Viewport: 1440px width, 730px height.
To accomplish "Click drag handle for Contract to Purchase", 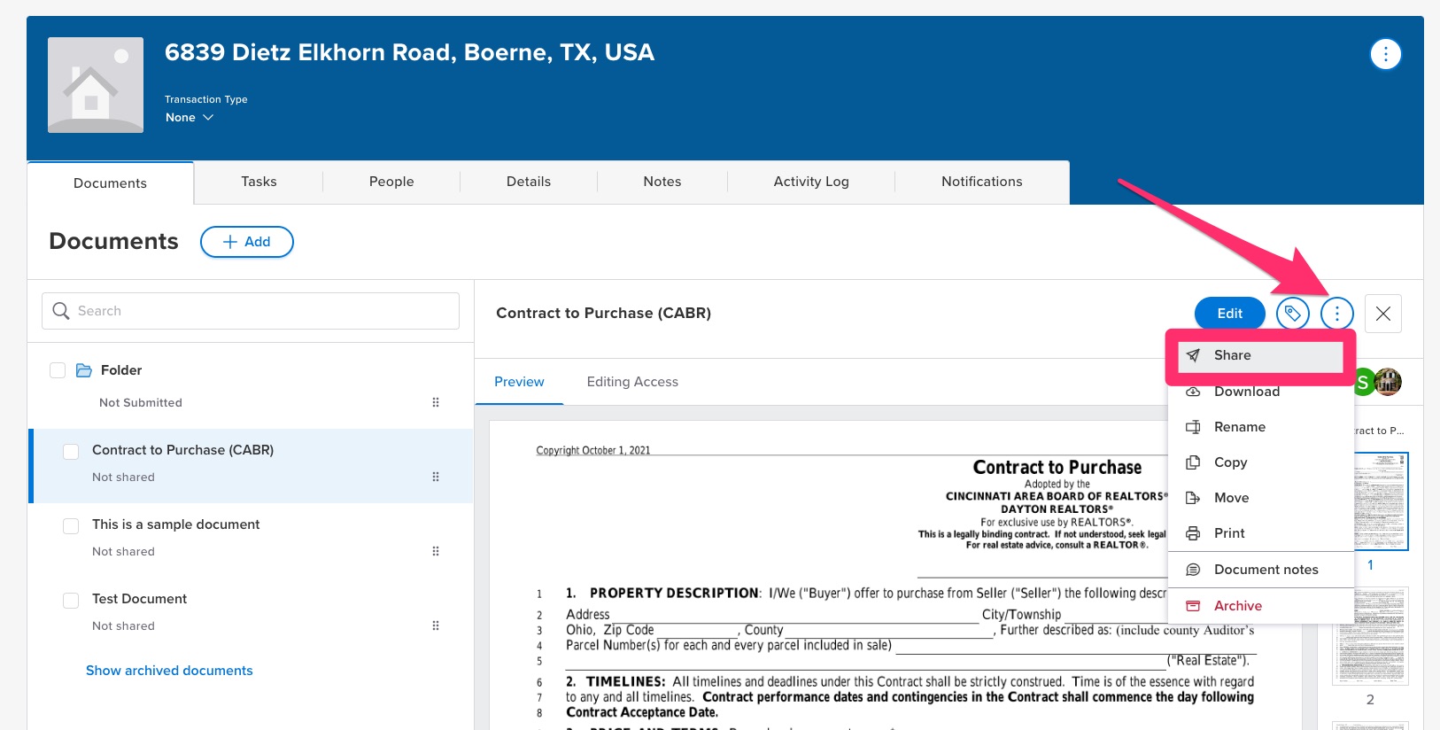I will (x=436, y=477).
